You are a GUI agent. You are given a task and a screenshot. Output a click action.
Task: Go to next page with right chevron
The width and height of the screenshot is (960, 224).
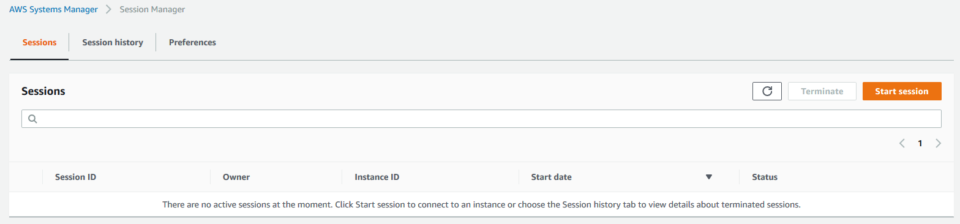click(939, 143)
